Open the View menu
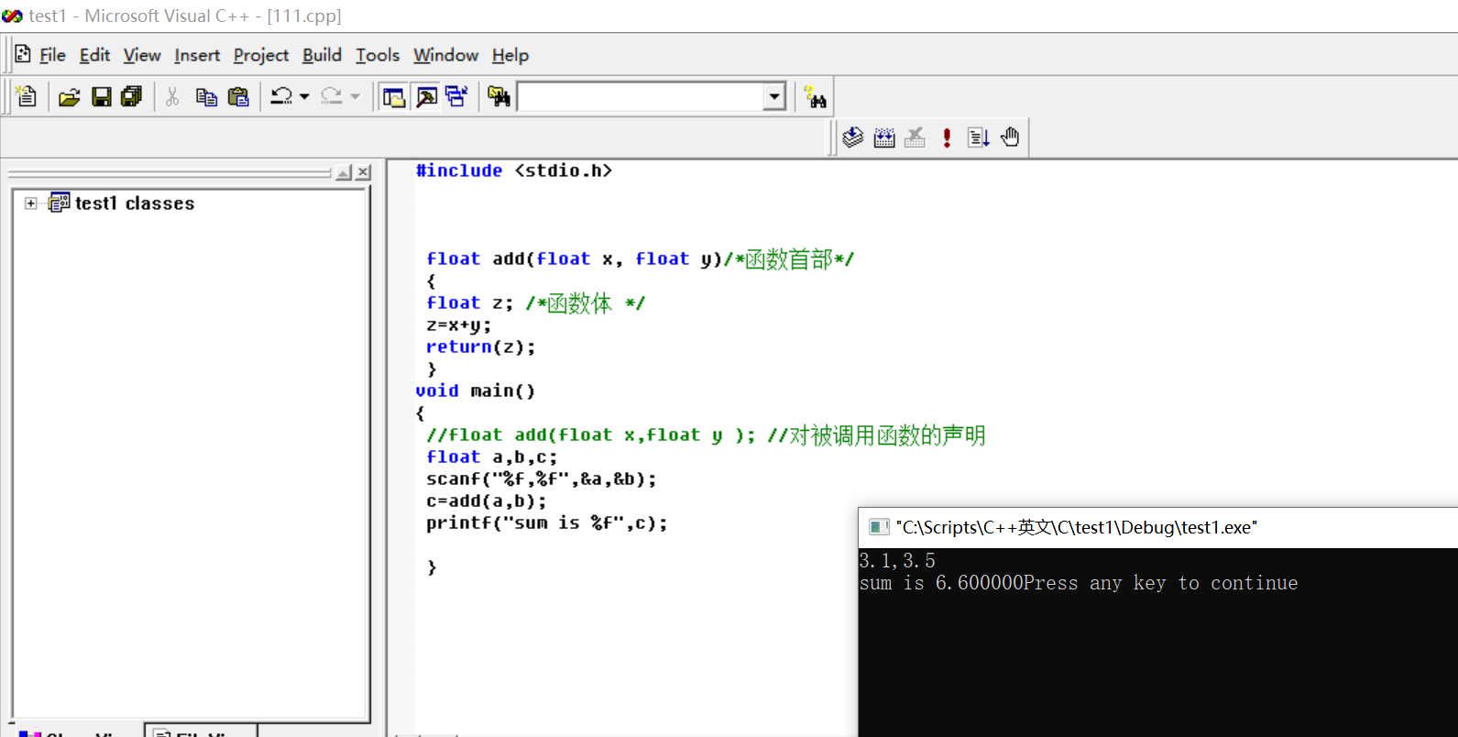The image size is (1458, 737). point(142,55)
